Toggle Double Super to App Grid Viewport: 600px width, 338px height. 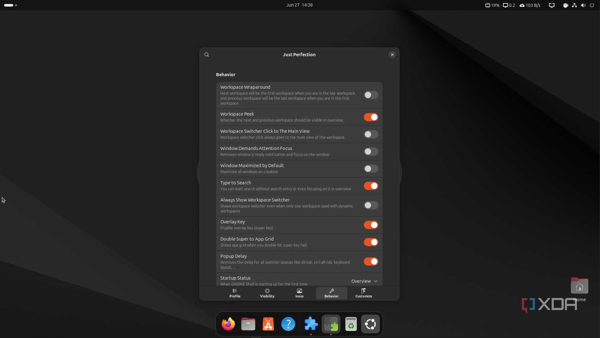click(371, 242)
